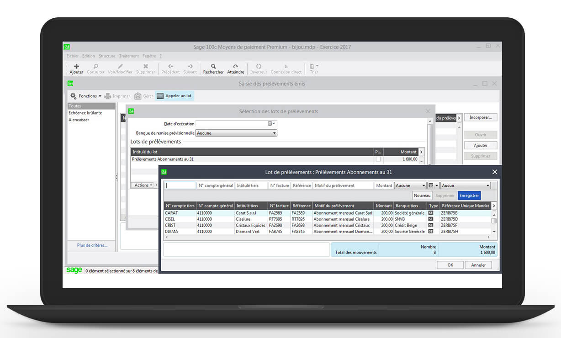Click the Gérer icon in Saisie toolbar
The image size is (561, 338).
click(x=138, y=96)
